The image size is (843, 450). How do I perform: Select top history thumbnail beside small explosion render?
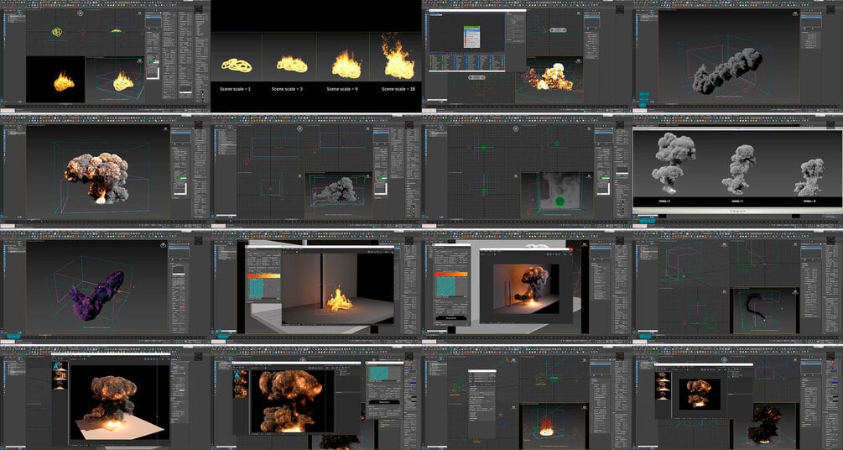662,376
